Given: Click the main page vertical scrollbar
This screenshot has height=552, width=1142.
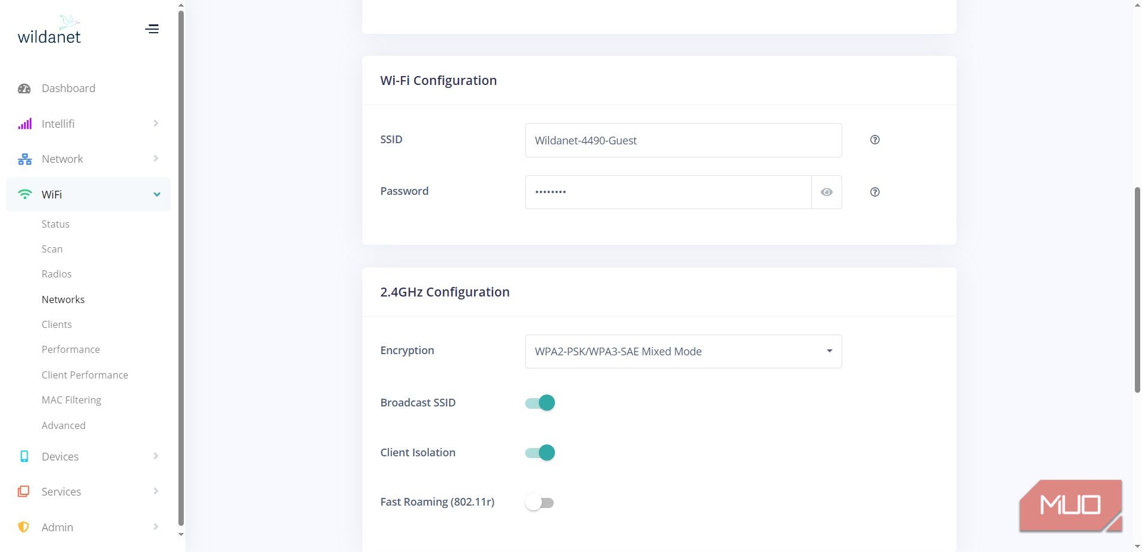Looking at the screenshot, I should click(x=1137, y=290).
